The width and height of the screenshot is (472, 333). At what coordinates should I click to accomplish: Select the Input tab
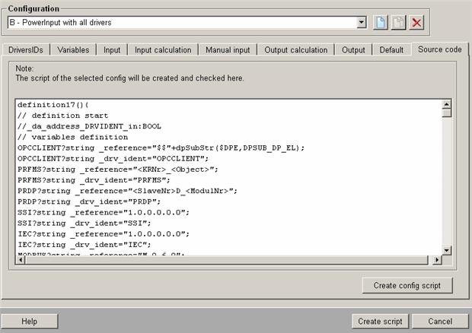coord(112,50)
